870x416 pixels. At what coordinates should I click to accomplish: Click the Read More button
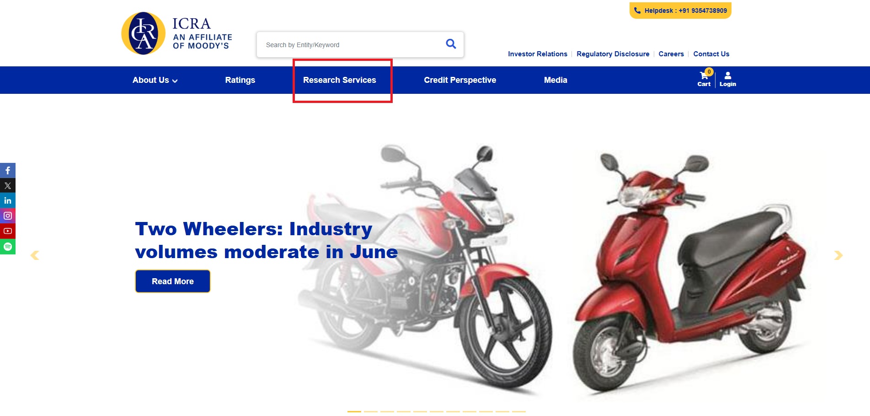pos(173,281)
